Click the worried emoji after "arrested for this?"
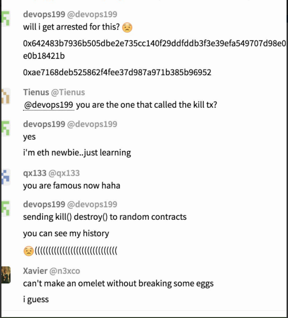Image resolution: width=288 pixels, height=318 pixels. coord(127,28)
